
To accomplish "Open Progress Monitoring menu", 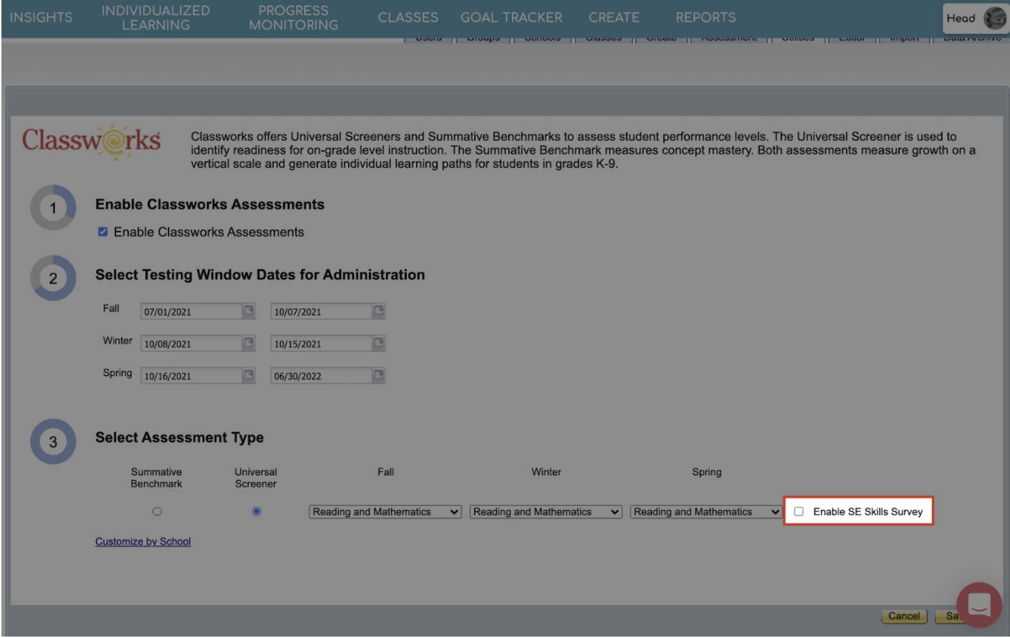I will coord(294,18).
